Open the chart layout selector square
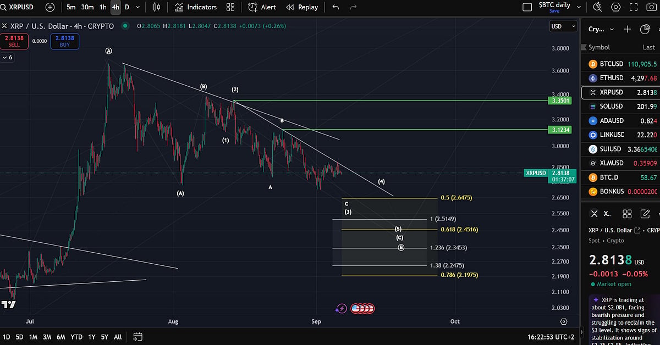The width and height of the screenshot is (660, 345). (527, 7)
